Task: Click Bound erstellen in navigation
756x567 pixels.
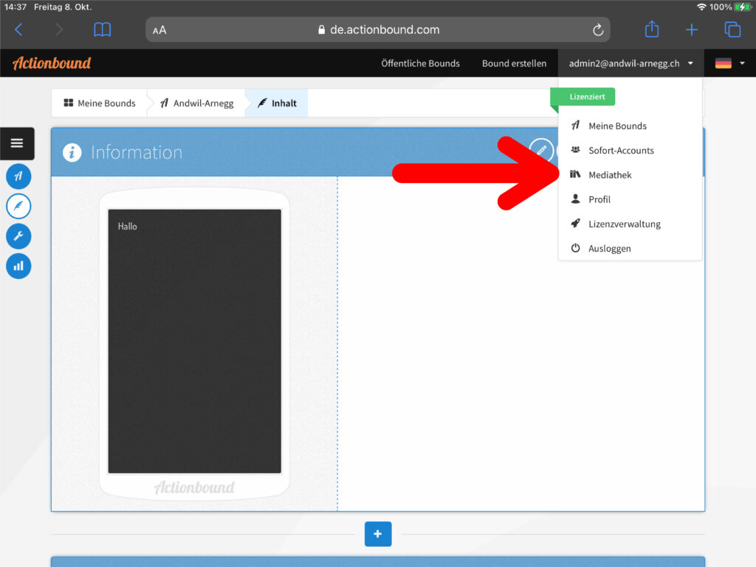Action: pyautogui.click(x=514, y=63)
